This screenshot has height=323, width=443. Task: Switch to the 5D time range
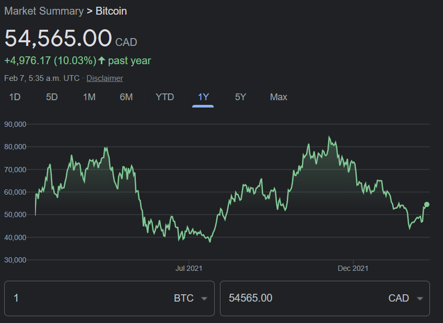point(52,97)
